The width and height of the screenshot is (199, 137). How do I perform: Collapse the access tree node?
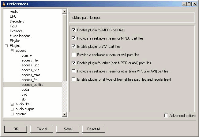[12, 51]
